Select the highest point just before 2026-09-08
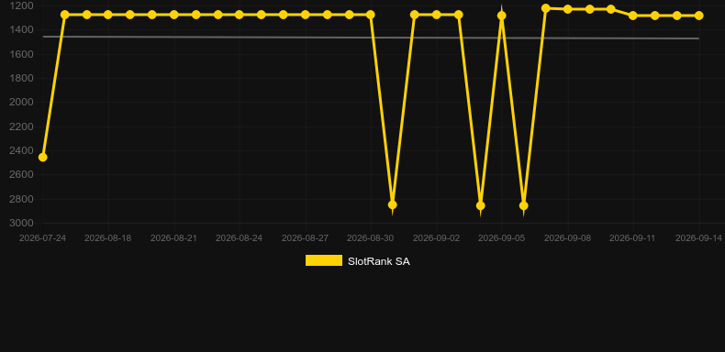The image size is (725, 352). point(546,8)
